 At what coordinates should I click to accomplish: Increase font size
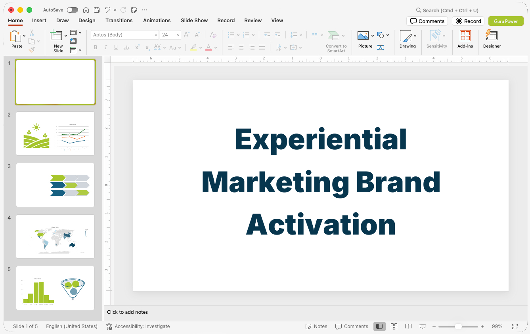tap(187, 35)
